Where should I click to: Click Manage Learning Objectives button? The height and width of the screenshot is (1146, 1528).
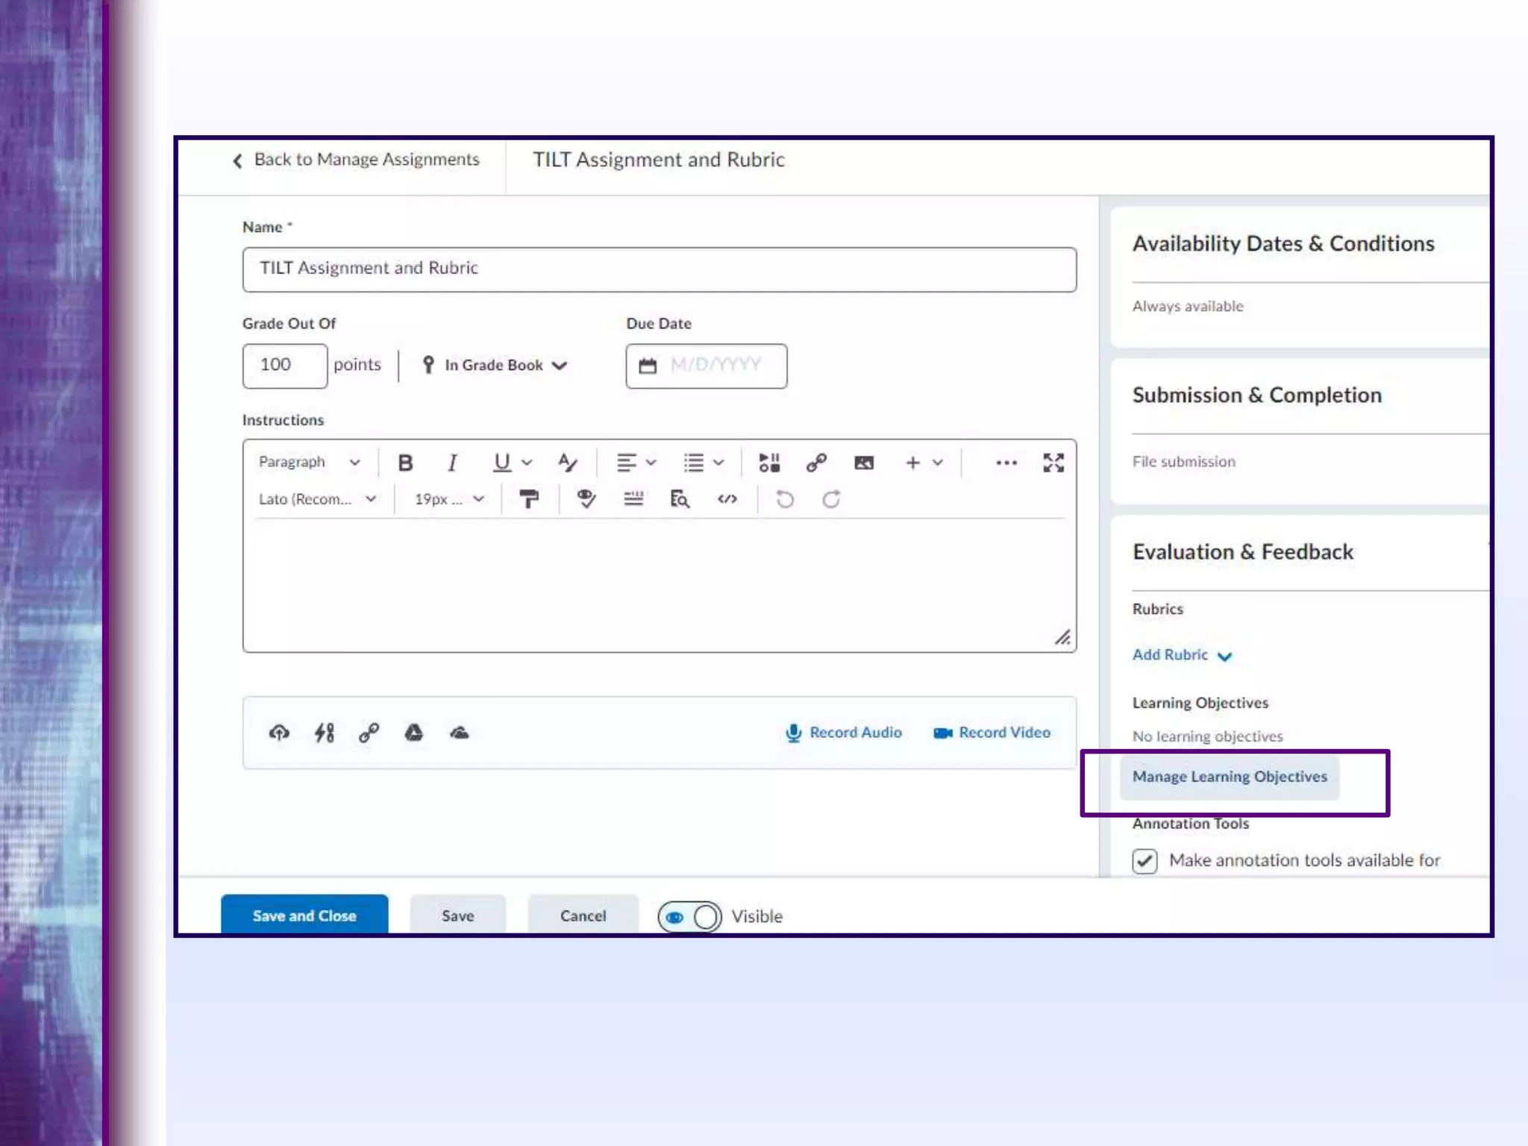click(x=1230, y=777)
